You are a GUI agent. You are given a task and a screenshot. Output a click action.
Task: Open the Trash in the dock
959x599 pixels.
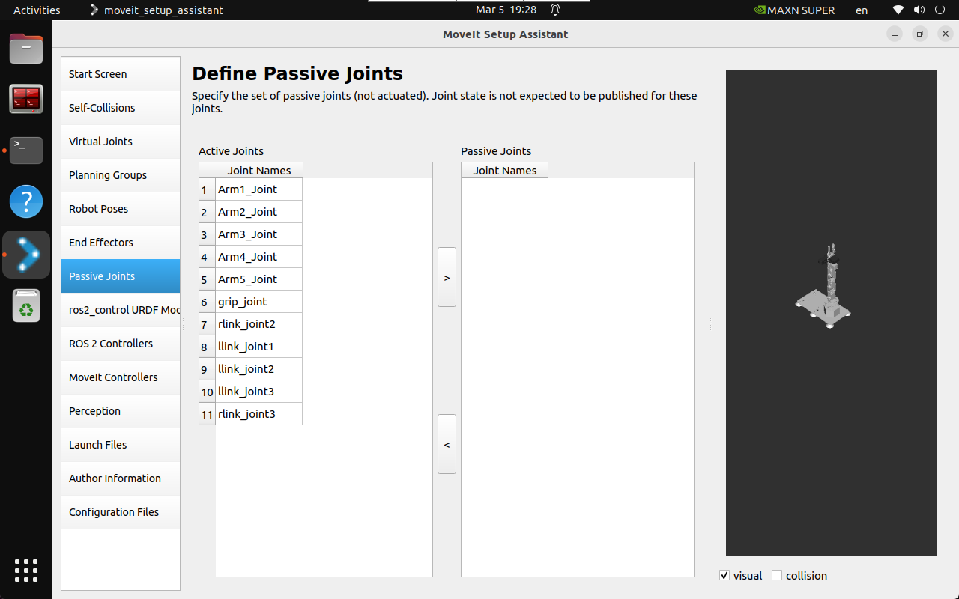click(x=26, y=305)
